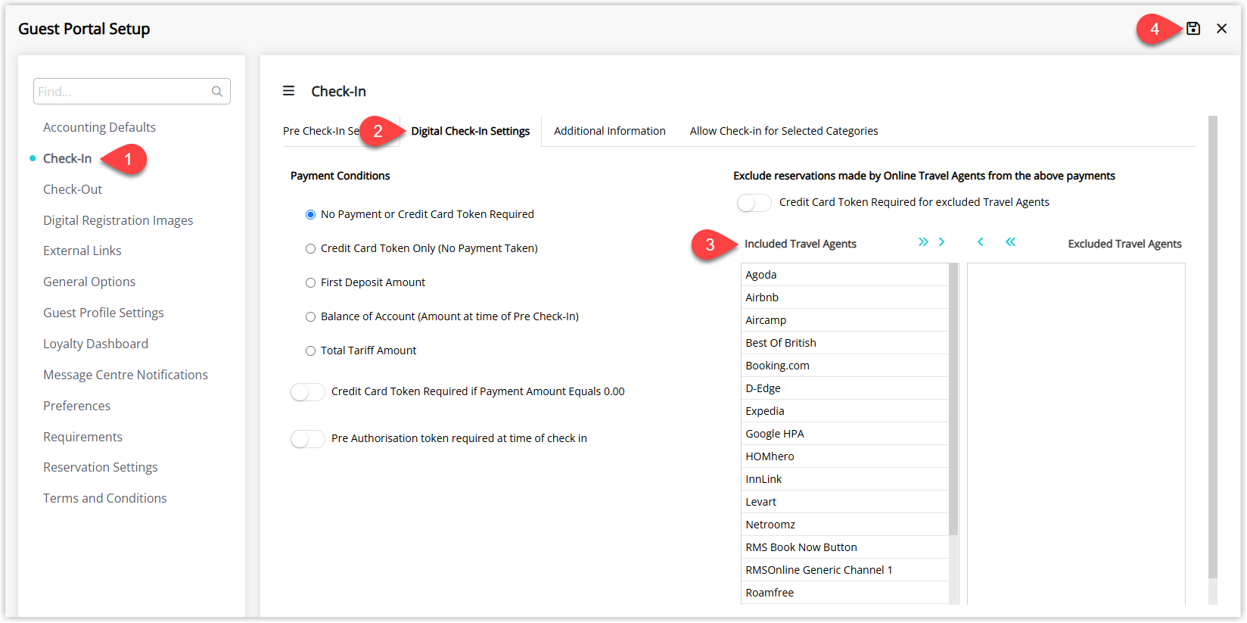
Task: Toggle Credit Card Token Required for excluded Travel Agents
Action: coord(754,203)
